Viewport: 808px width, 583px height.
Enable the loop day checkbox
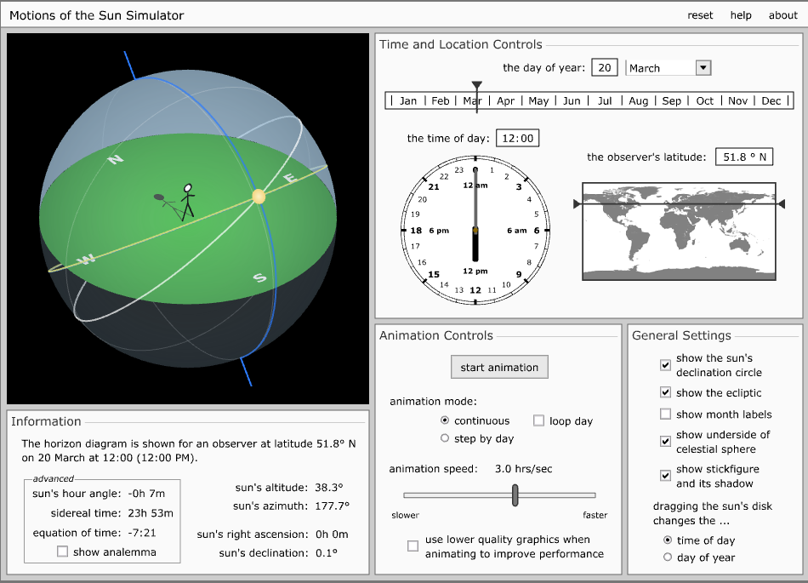(x=538, y=420)
